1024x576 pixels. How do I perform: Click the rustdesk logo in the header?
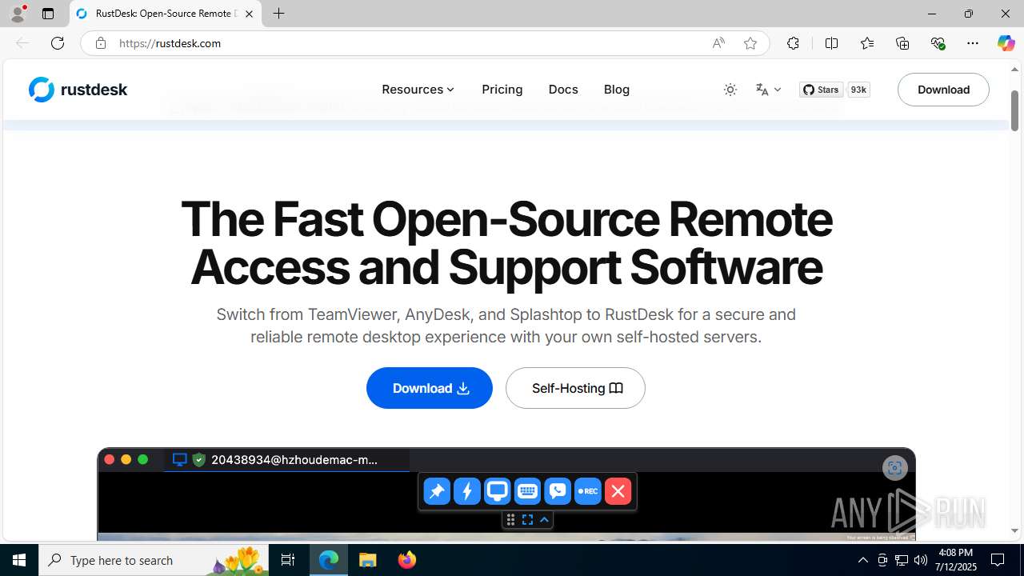pos(78,90)
